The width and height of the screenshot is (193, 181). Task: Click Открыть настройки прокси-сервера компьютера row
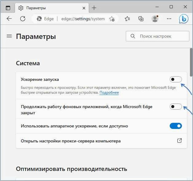(x=102, y=141)
